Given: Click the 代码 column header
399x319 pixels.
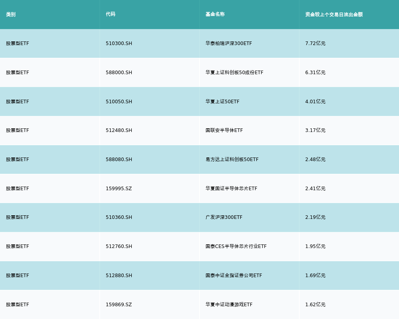Looking at the screenshot, I should (111, 14).
